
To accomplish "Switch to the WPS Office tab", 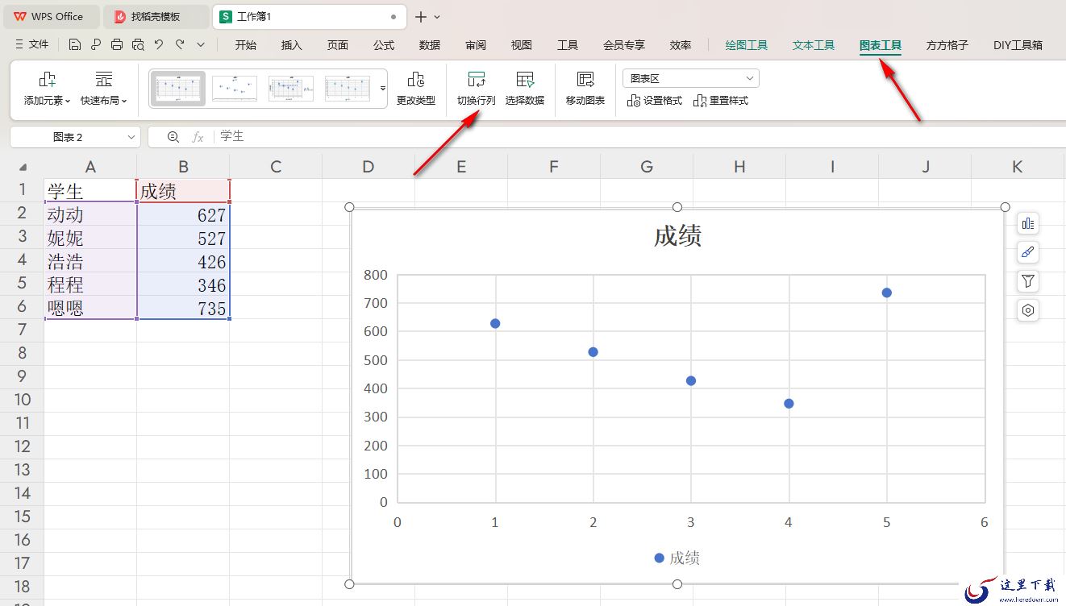I will (x=50, y=16).
